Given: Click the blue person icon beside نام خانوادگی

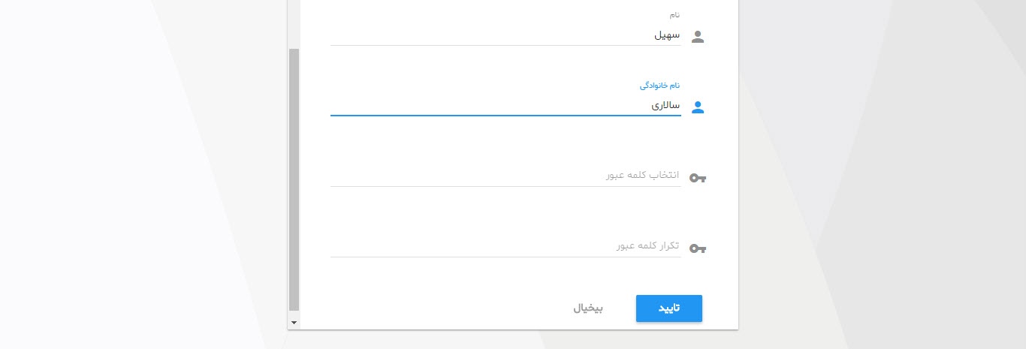Looking at the screenshot, I should point(698,107).
